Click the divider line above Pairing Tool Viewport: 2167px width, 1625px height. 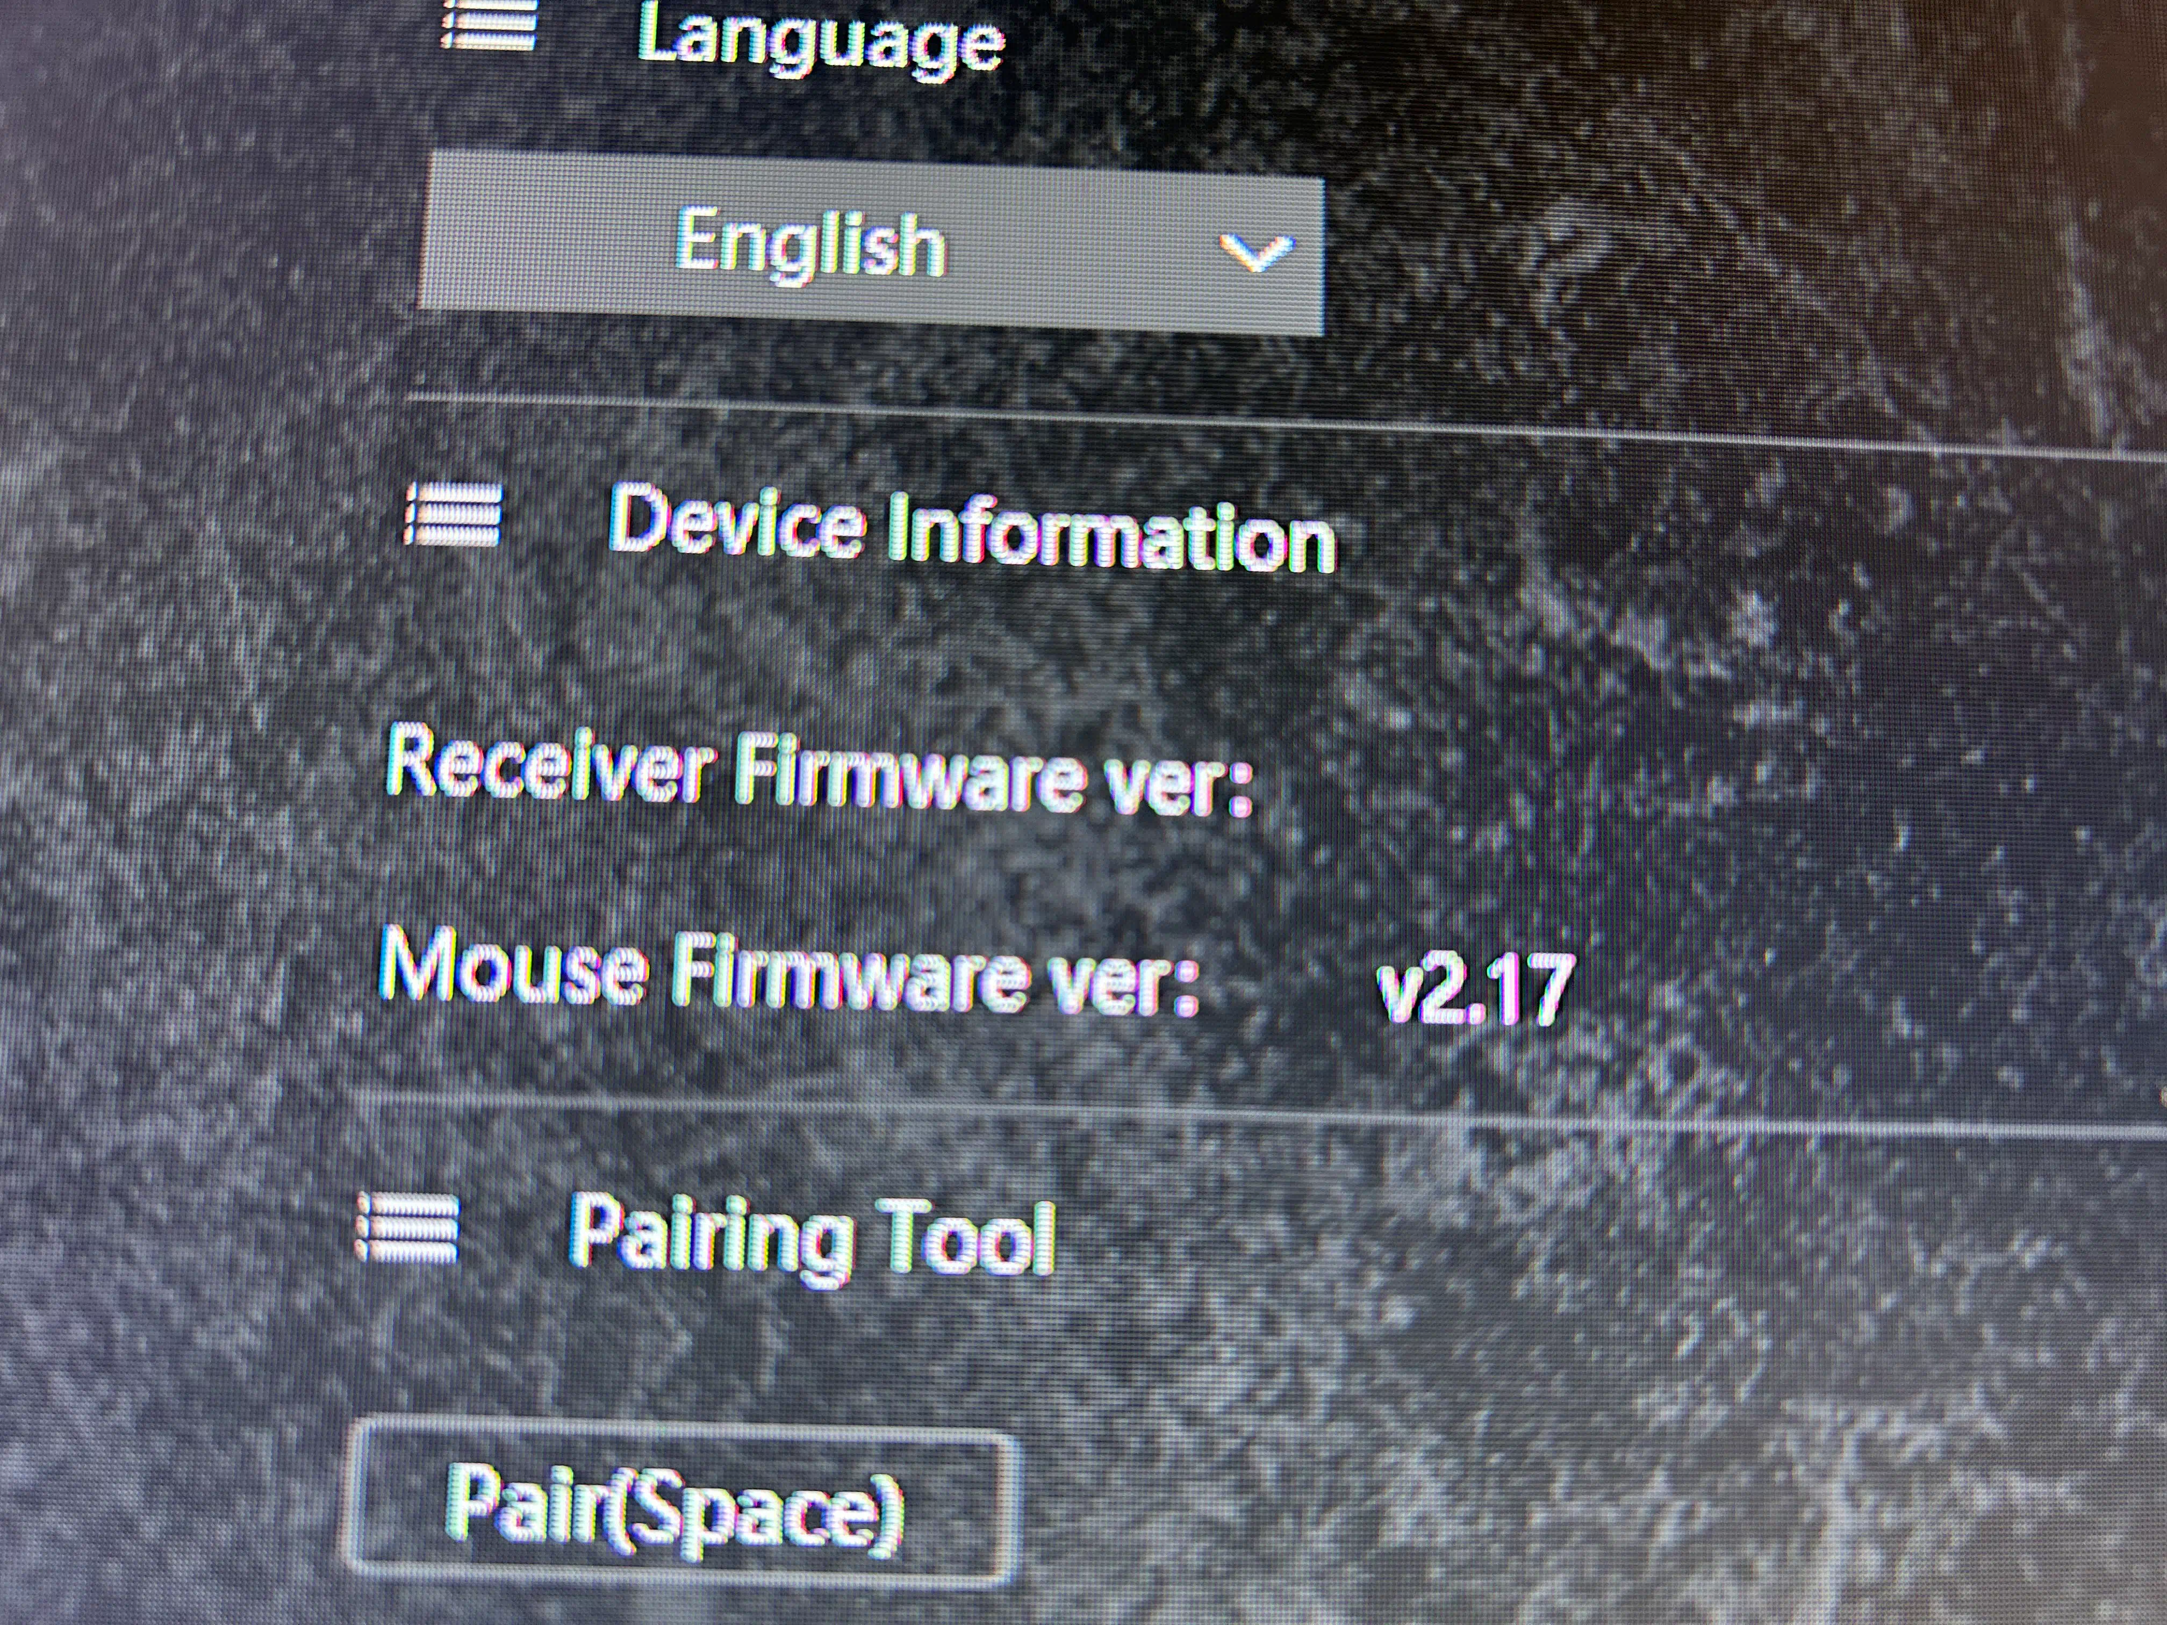click(x=1254, y=1116)
